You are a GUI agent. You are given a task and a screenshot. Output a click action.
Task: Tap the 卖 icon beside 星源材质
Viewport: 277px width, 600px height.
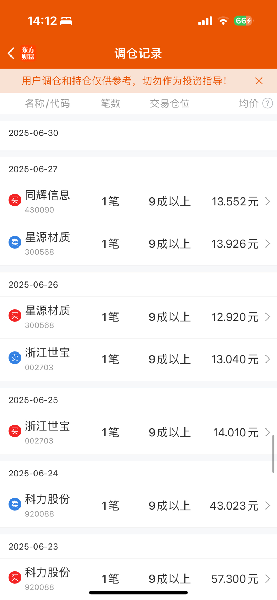click(15, 242)
